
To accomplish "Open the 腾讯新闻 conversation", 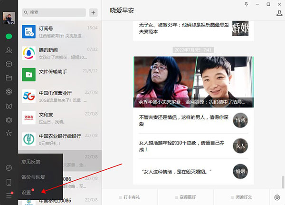I will pos(59,52).
